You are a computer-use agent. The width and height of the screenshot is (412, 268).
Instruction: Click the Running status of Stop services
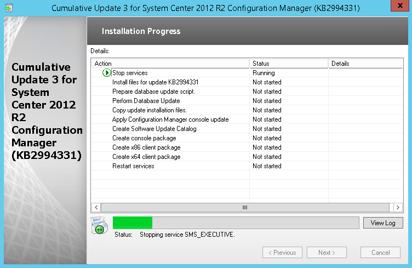[x=264, y=73]
